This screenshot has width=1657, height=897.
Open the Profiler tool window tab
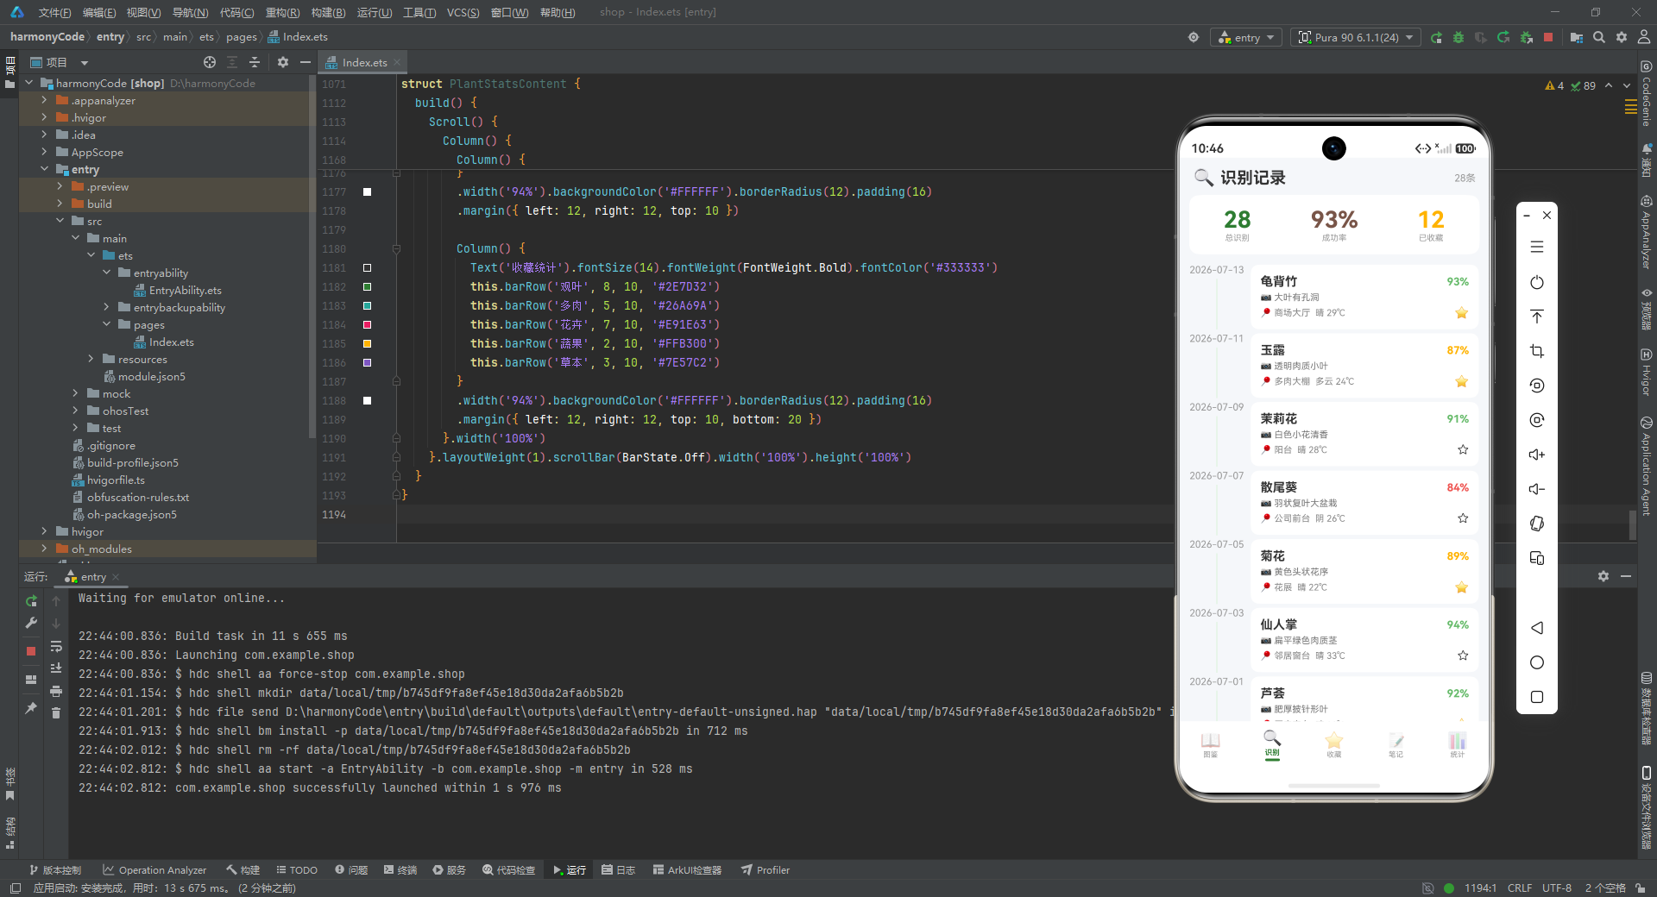[x=765, y=870]
